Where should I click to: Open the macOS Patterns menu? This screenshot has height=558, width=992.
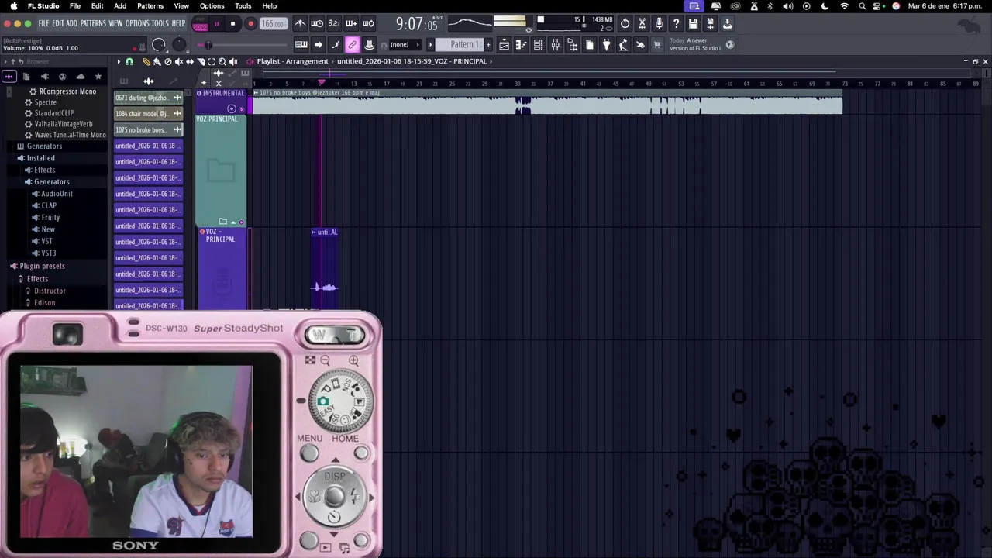150,5
